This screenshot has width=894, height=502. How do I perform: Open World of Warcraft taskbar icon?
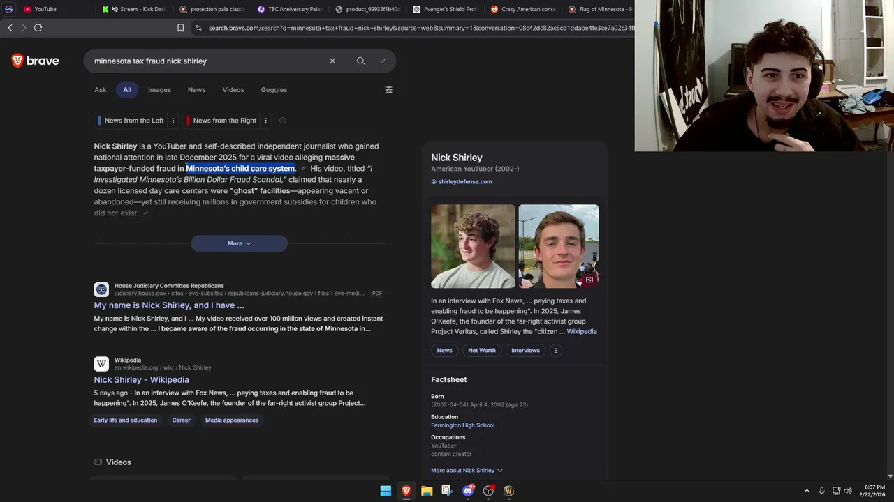pos(508,491)
